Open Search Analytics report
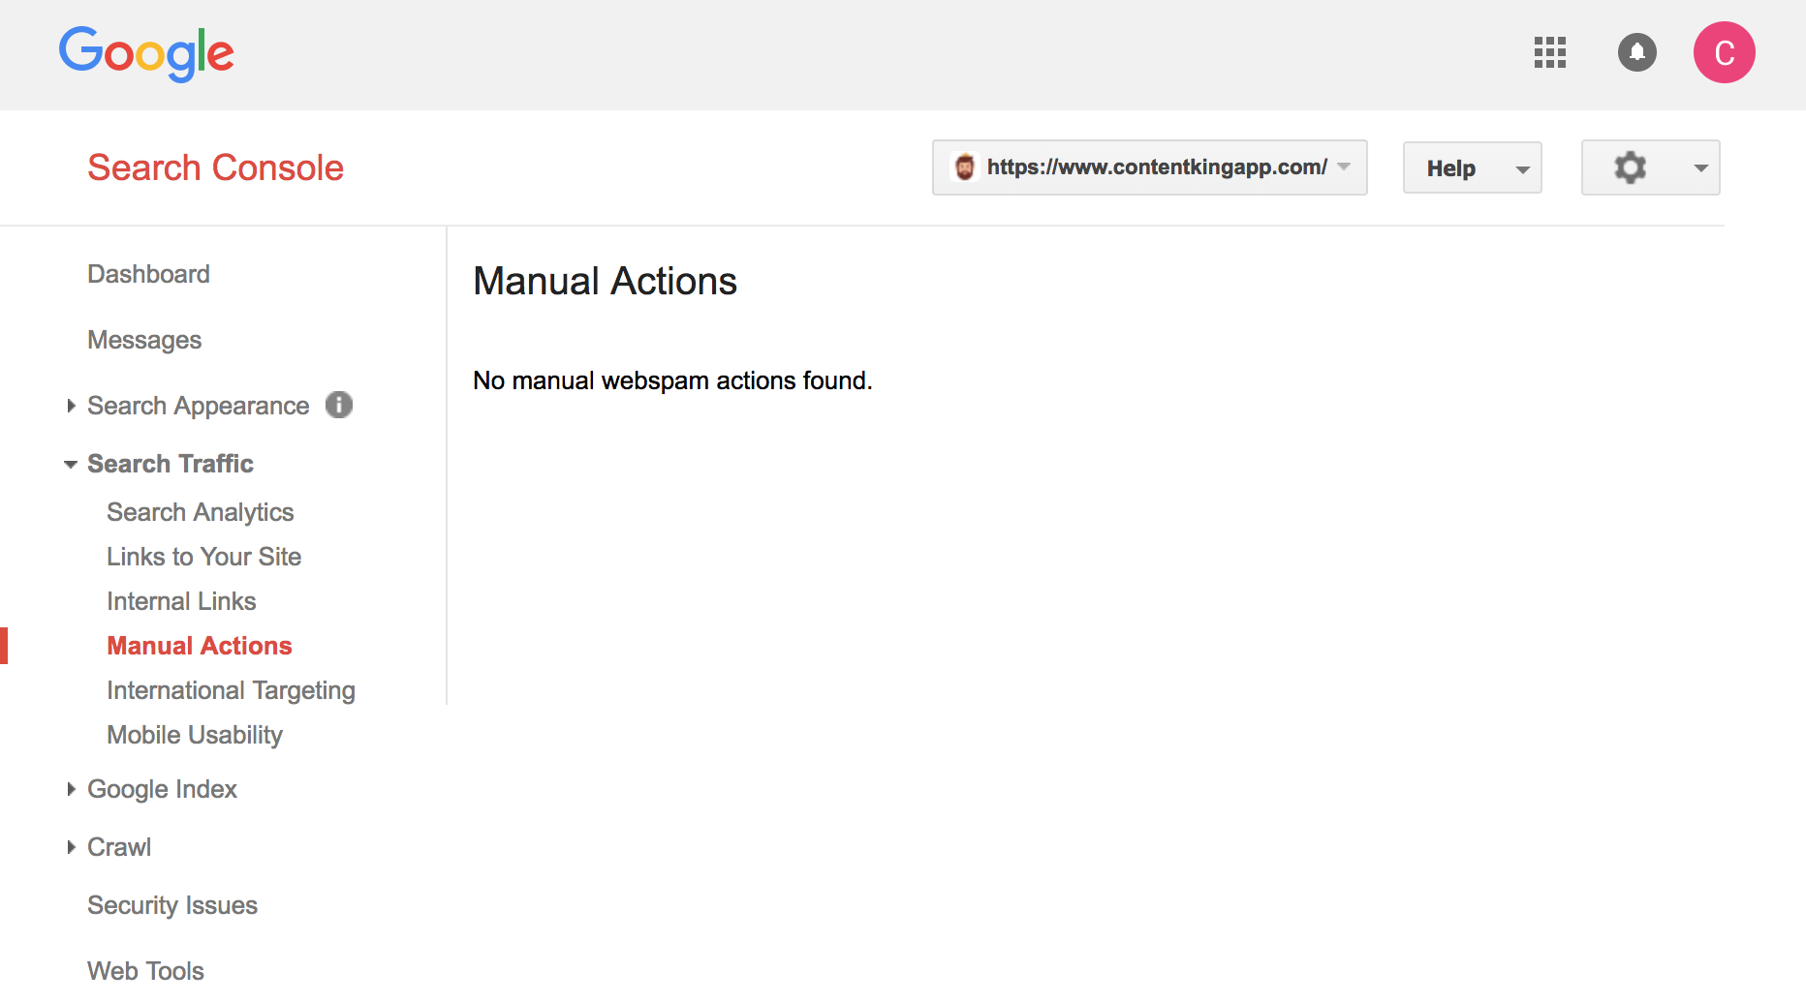This screenshot has height=1003, width=1806. 200,512
